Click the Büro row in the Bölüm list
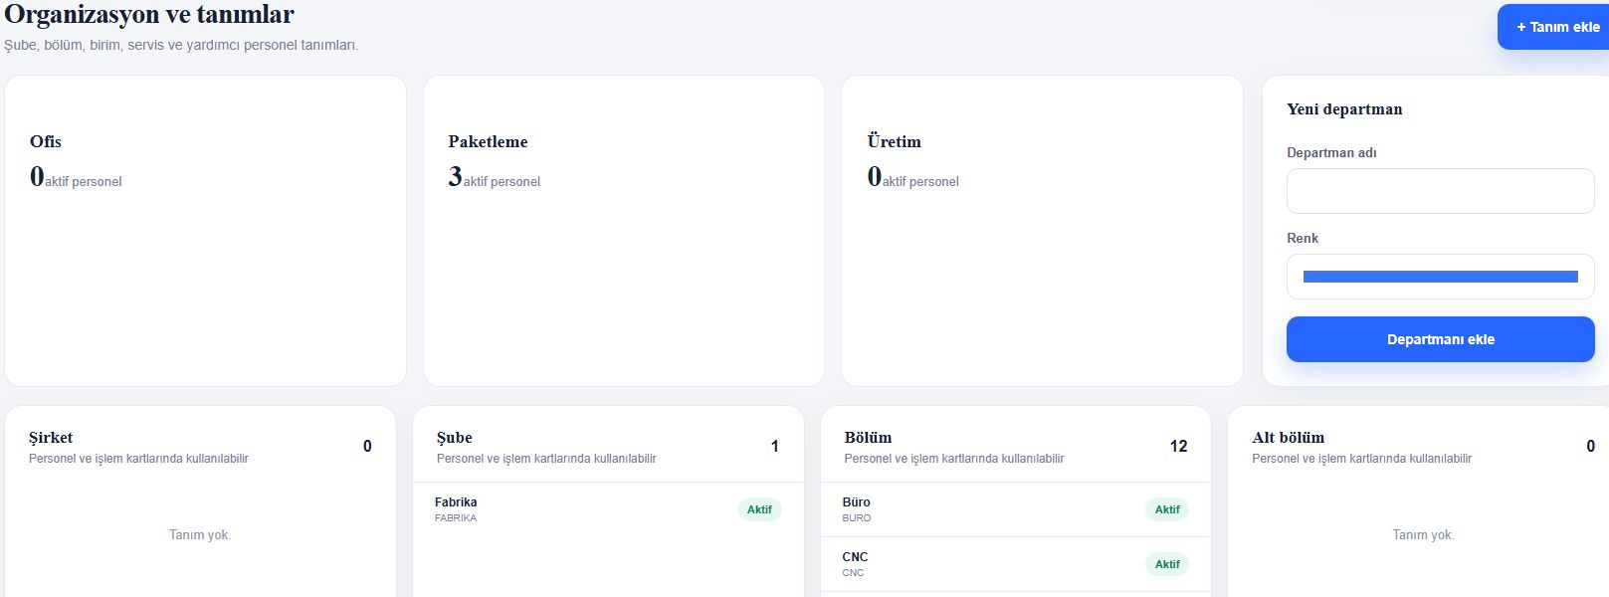The image size is (1609, 597). [1016, 509]
